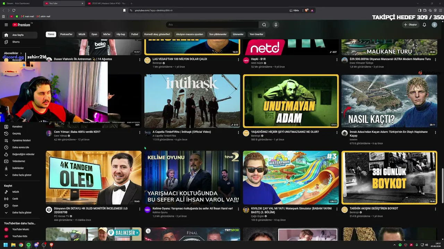The width and height of the screenshot is (444, 249).
Task: Click the search magnifier button
Action: point(264,25)
